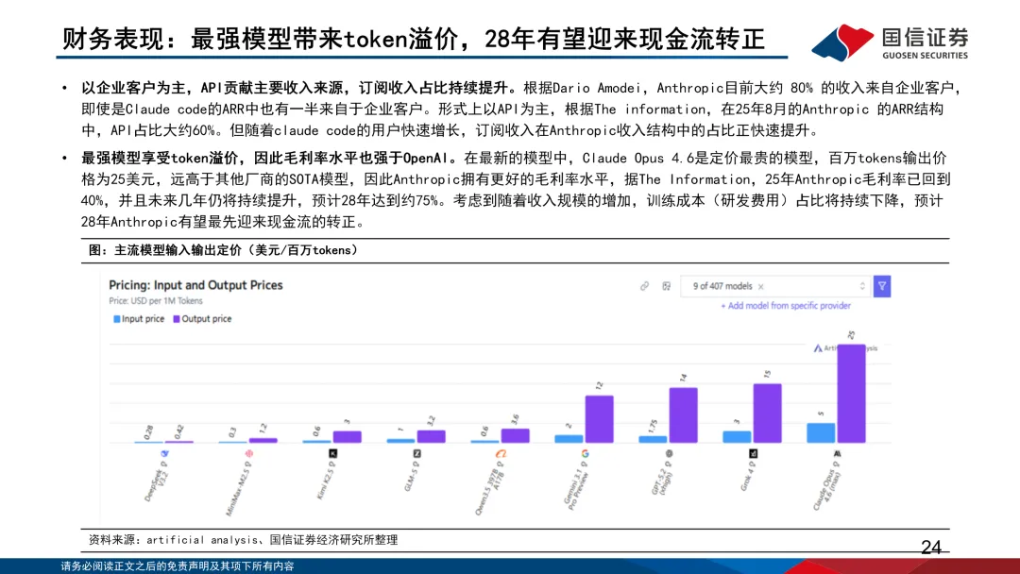1020x574 pixels.
Task: Select the GLM-5 output price bar (3.2)
Action: [432, 436]
